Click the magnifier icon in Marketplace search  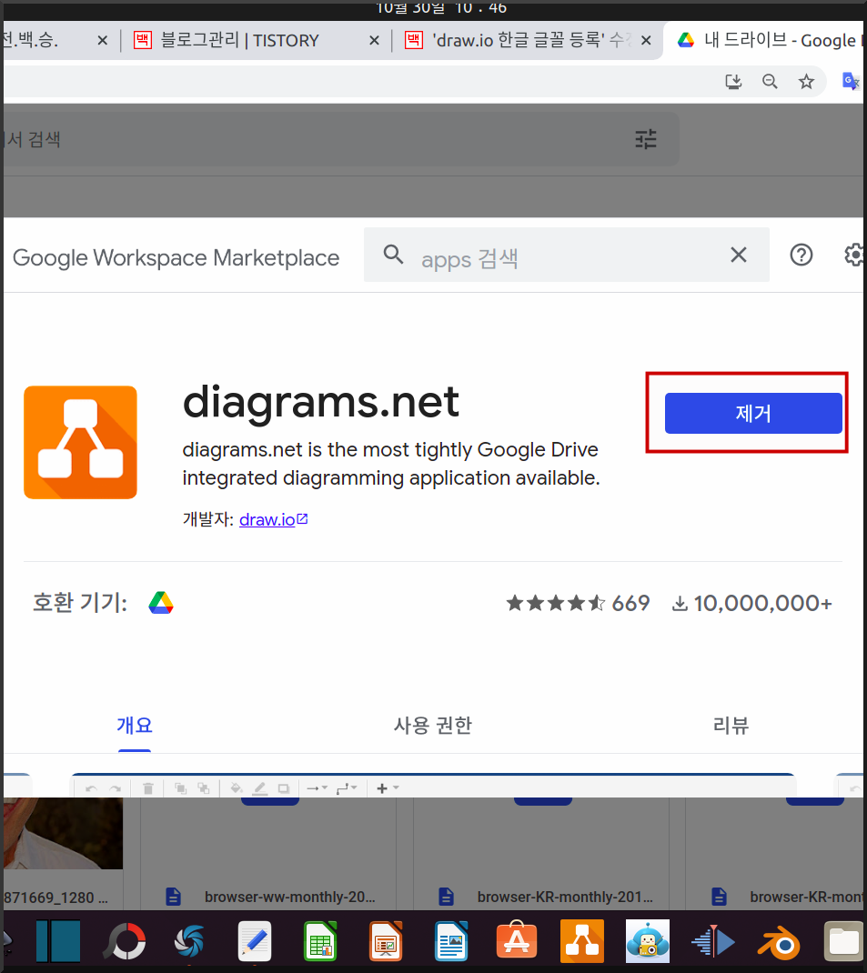(393, 255)
